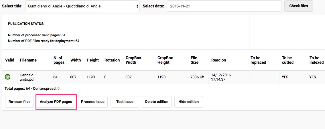Hide the edition via Hide edition button

pos(189,102)
